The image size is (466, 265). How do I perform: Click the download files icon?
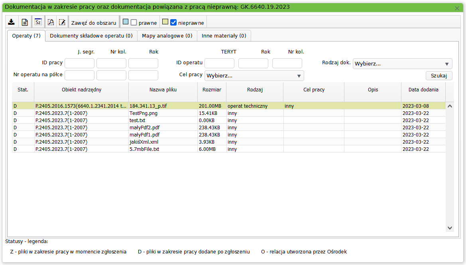tap(12, 22)
